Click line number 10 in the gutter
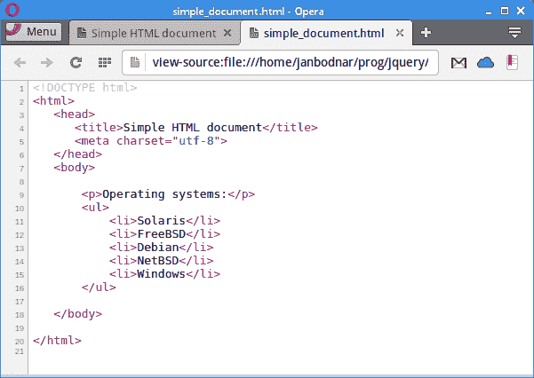Image resolution: width=534 pixels, height=378 pixels. pos(20,209)
